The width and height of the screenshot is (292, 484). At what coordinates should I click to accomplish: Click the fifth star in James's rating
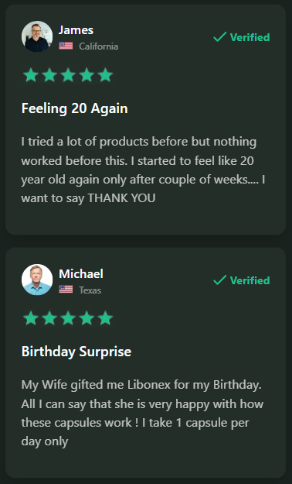[x=105, y=75]
